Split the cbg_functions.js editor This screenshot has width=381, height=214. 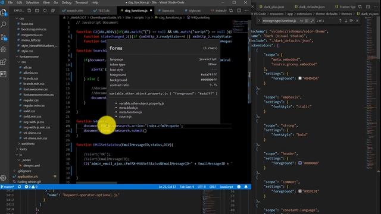[239, 11]
